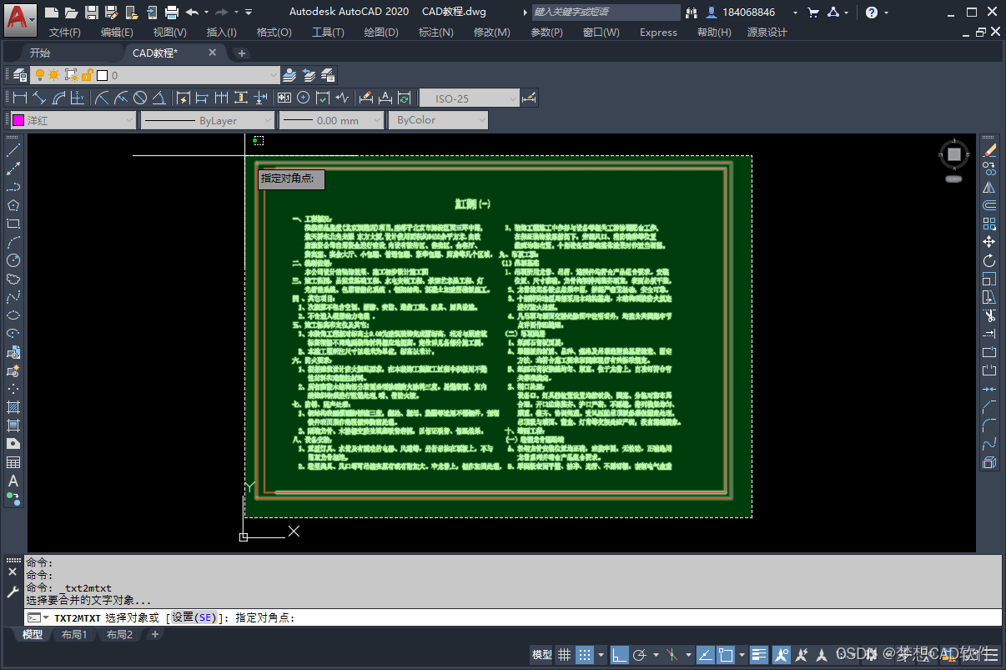Click the Open file icon

point(71,13)
